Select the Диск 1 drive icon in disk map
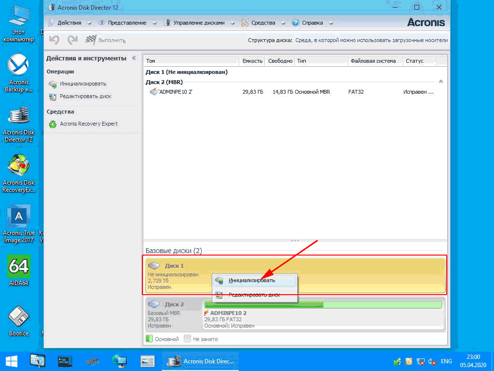 click(x=154, y=266)
